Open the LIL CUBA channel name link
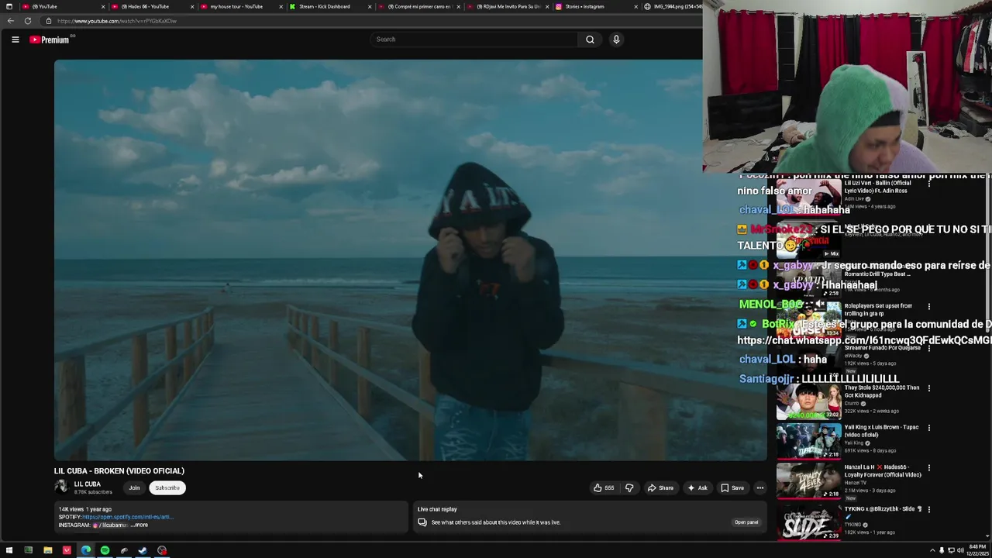This screenshot has width=992, height=558. (x=87, y=484)
